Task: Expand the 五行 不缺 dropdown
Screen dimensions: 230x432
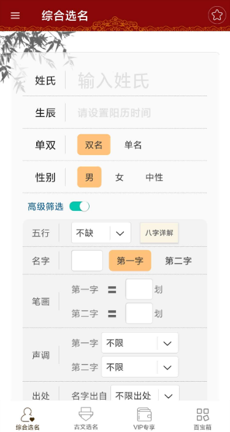Action: tap(101, 233)
